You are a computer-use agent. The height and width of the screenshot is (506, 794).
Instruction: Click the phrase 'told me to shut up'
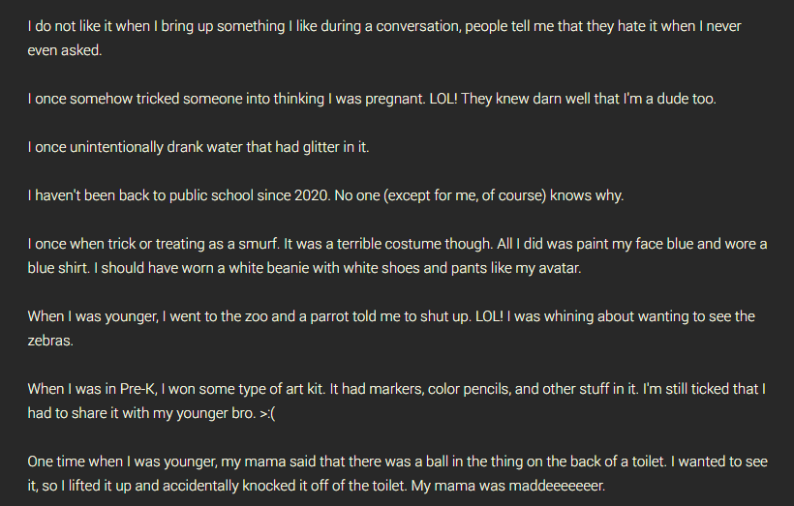click(405, 316)
